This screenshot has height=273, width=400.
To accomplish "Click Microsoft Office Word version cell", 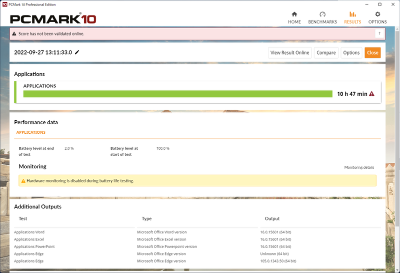I will click(161, 232).
